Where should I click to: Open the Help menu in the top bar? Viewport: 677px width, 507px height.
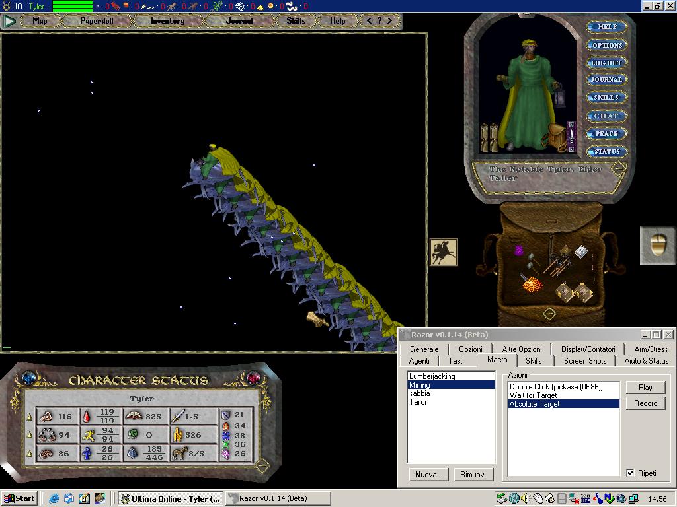338,20
